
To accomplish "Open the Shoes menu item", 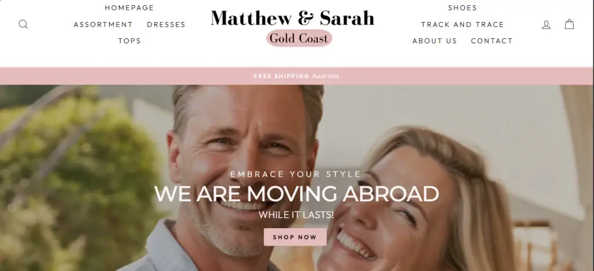I will coord(462,8).
